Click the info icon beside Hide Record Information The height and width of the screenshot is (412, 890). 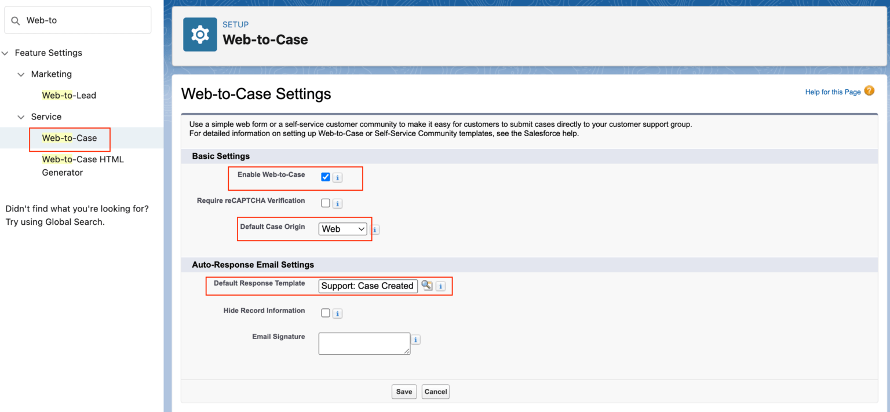[337, 313]
